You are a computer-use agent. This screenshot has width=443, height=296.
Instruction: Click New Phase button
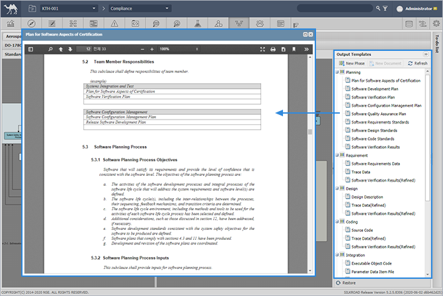click(x=352, y=63)
